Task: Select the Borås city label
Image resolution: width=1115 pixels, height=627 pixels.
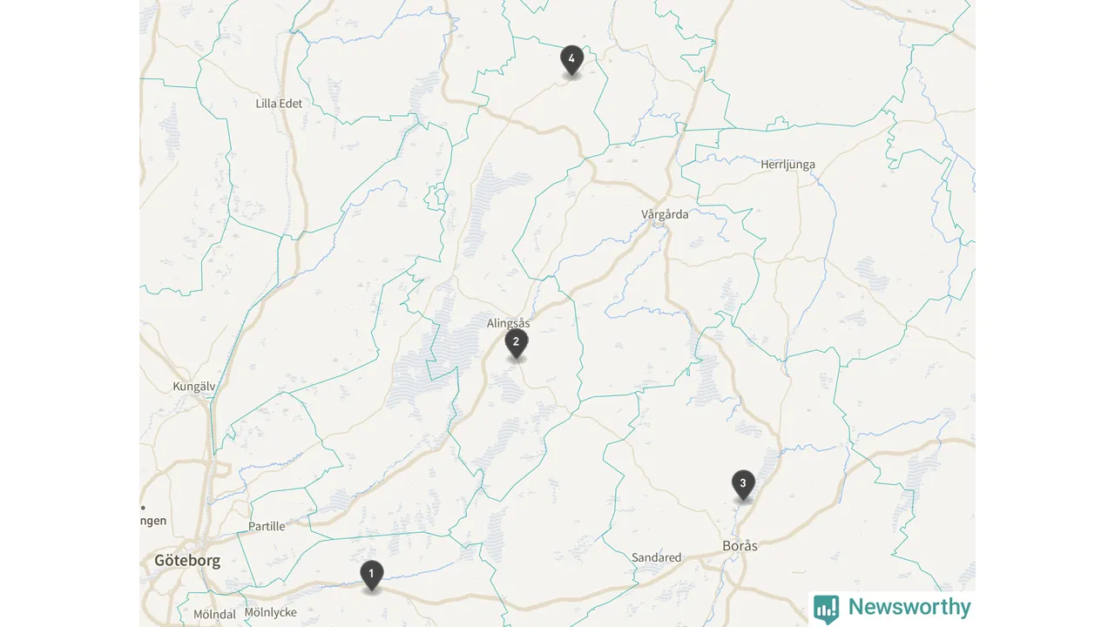Action: [740, 546]
